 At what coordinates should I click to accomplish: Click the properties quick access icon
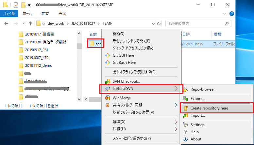tap(16, 5)
